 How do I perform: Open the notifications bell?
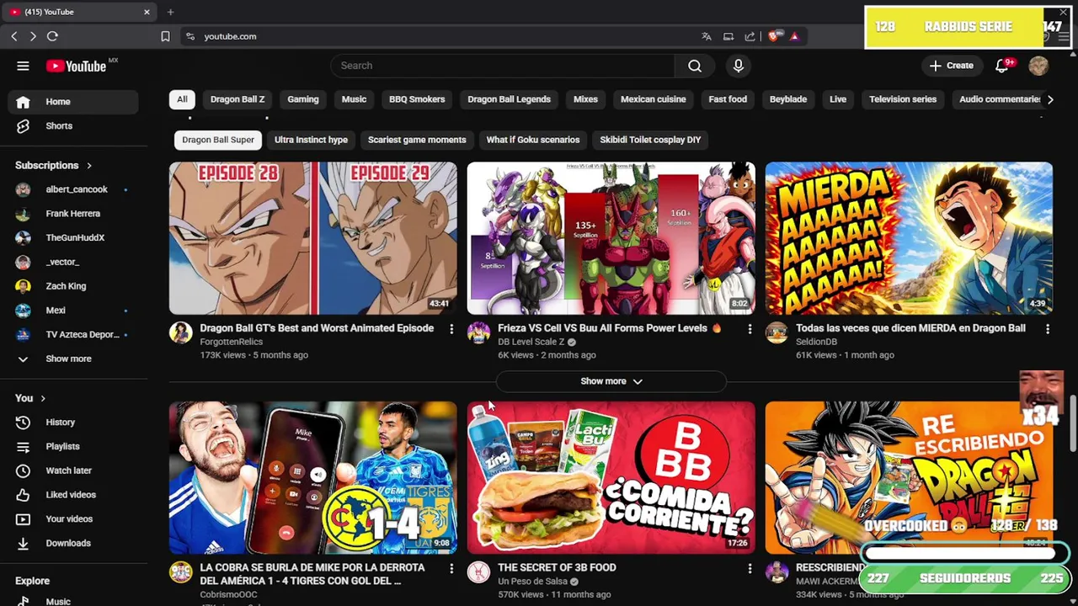[1002, 66]
